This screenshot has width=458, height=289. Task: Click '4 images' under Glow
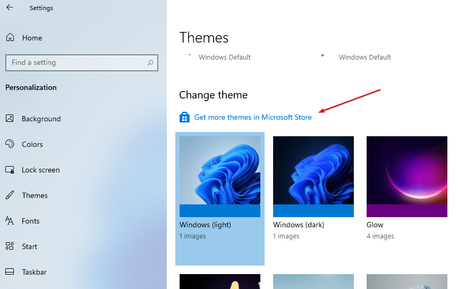coord(380,236)
